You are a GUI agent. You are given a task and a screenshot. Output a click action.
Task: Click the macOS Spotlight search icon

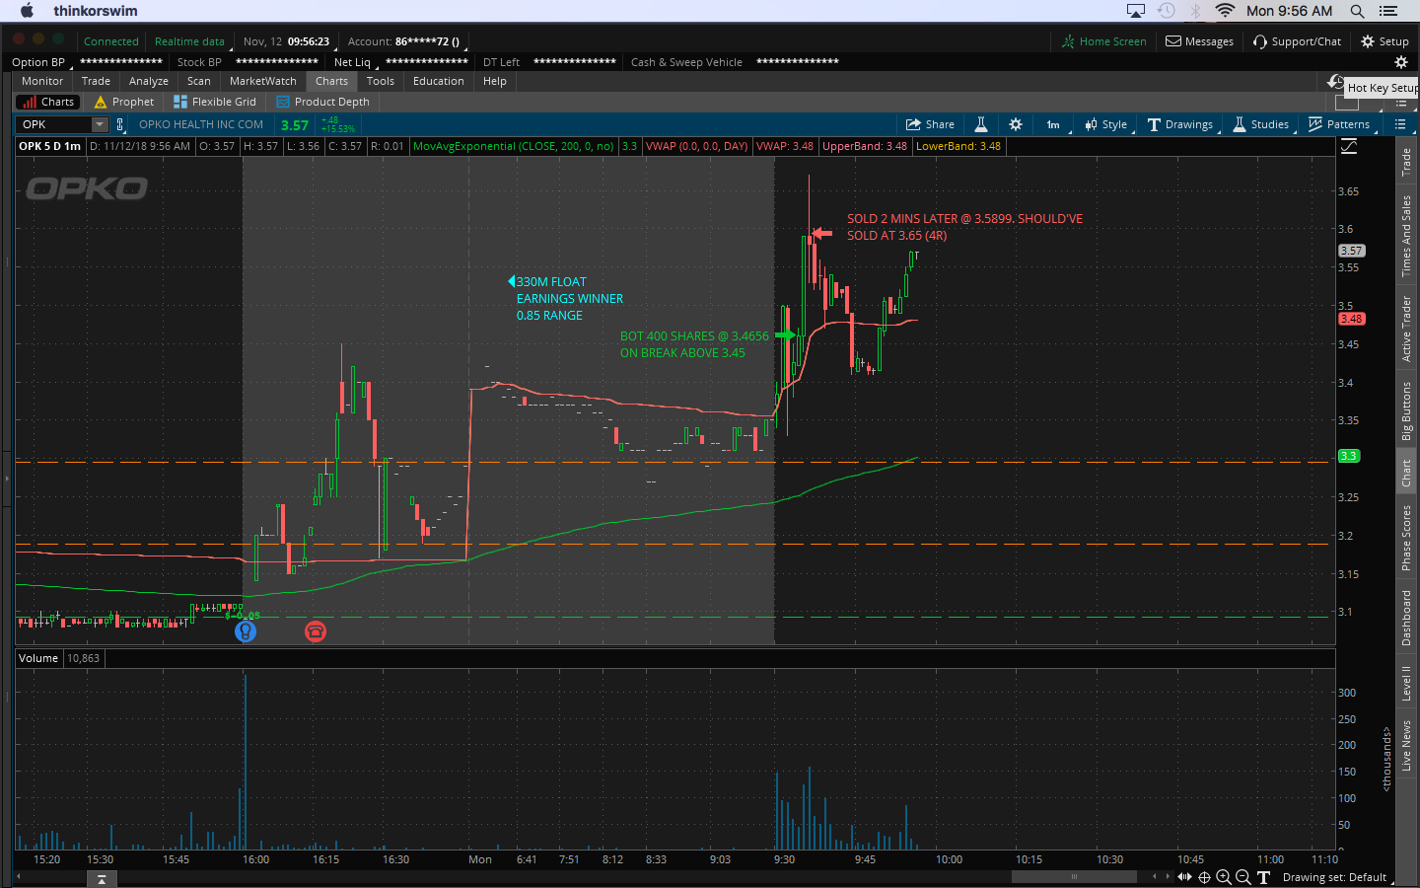point(1358,11)
